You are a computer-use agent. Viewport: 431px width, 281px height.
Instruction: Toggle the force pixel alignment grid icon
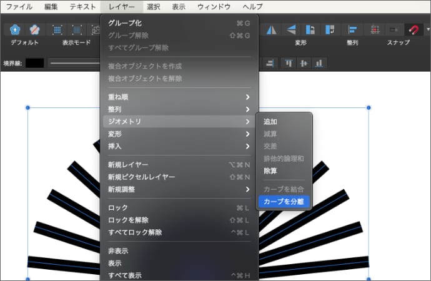375,29
